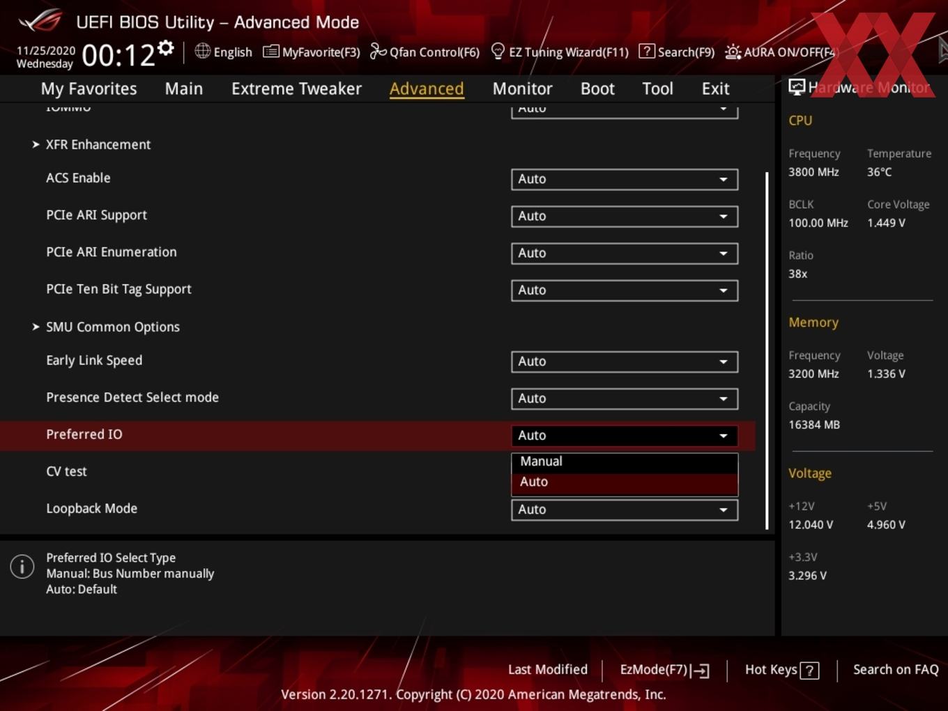This screenshot has height=711, width=948.
Task: Switch to Monitor tab
Action: [522, 89]
